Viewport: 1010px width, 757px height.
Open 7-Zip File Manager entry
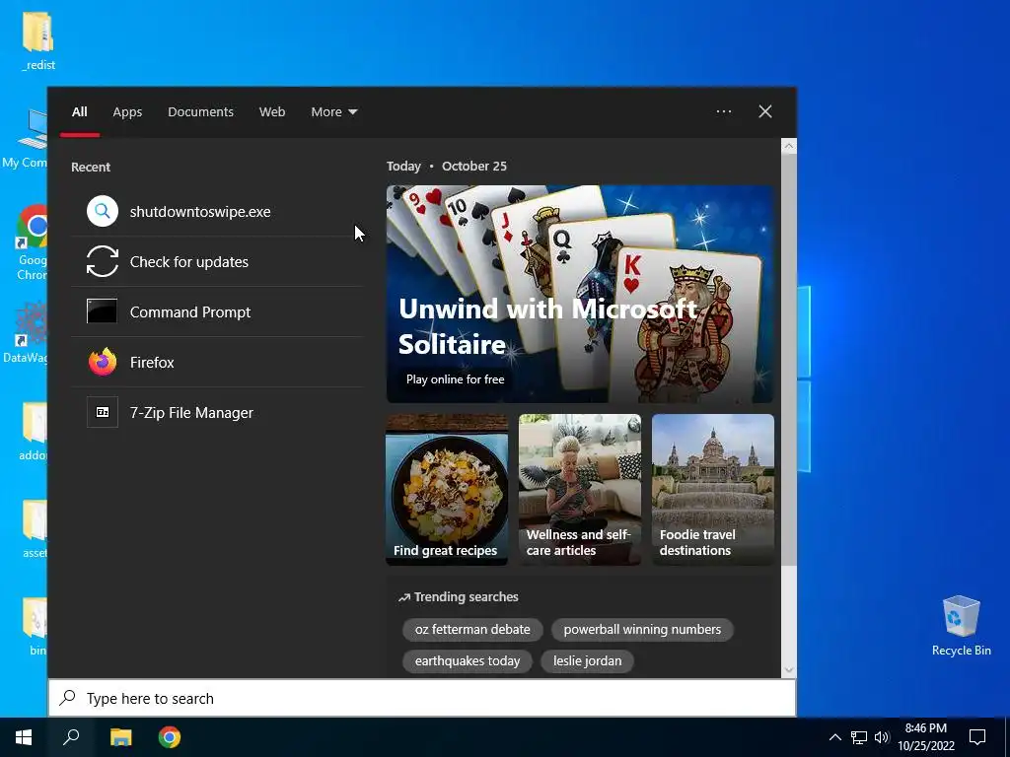(x=217, y=412)
